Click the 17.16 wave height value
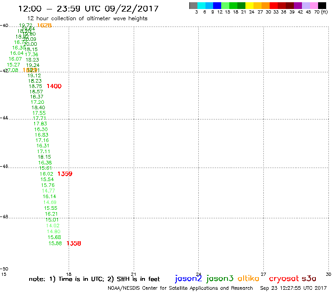Viewport: 332px width, 292px height. (x=42, y=140)
